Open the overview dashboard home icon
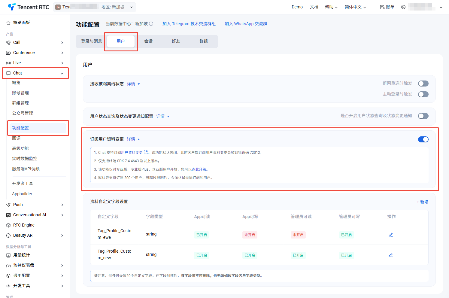Screen dimensions: 449x298 tap(8, 23)
